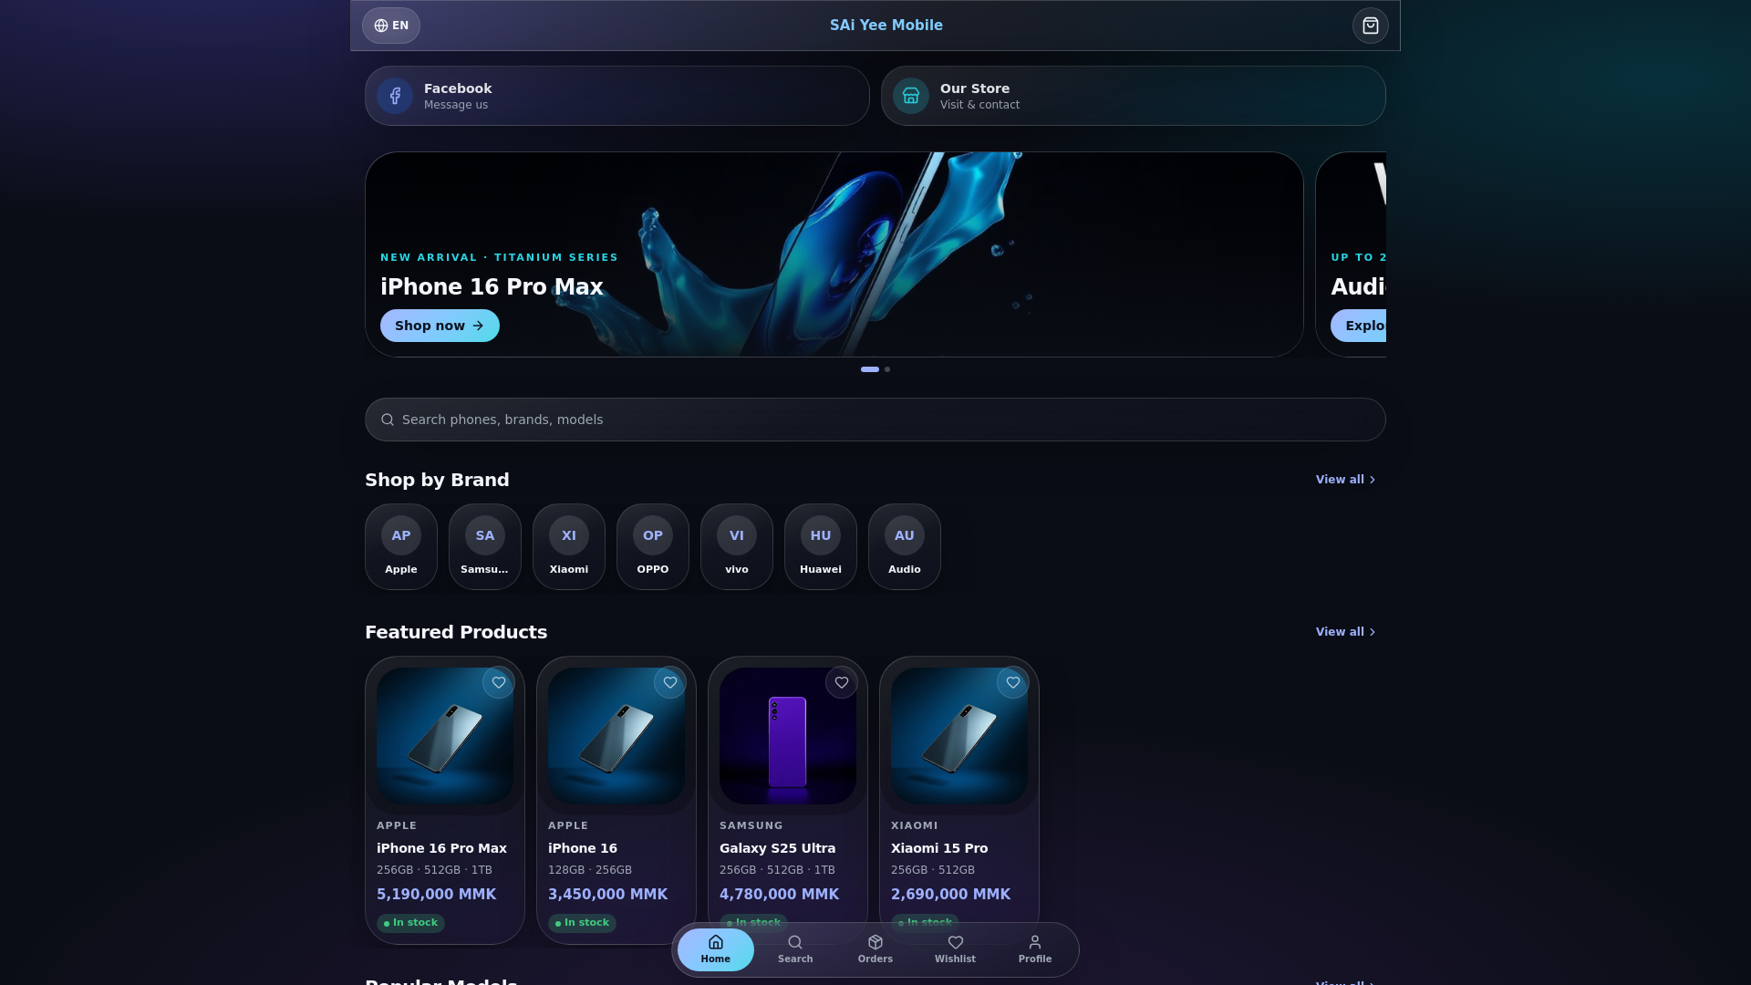Image resolution: width=1751 pixels, height=985 pixels.
Task: Click the 2,690,000 MMK price
Action: [x=951, y=895]
